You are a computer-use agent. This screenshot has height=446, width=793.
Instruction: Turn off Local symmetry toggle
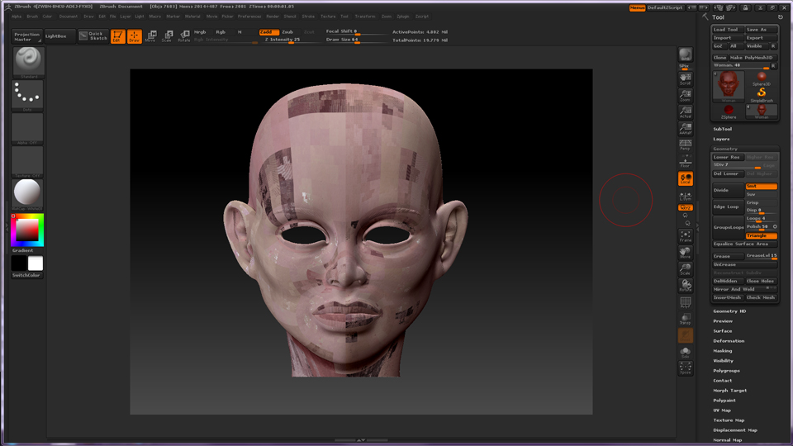click(685, 178)
